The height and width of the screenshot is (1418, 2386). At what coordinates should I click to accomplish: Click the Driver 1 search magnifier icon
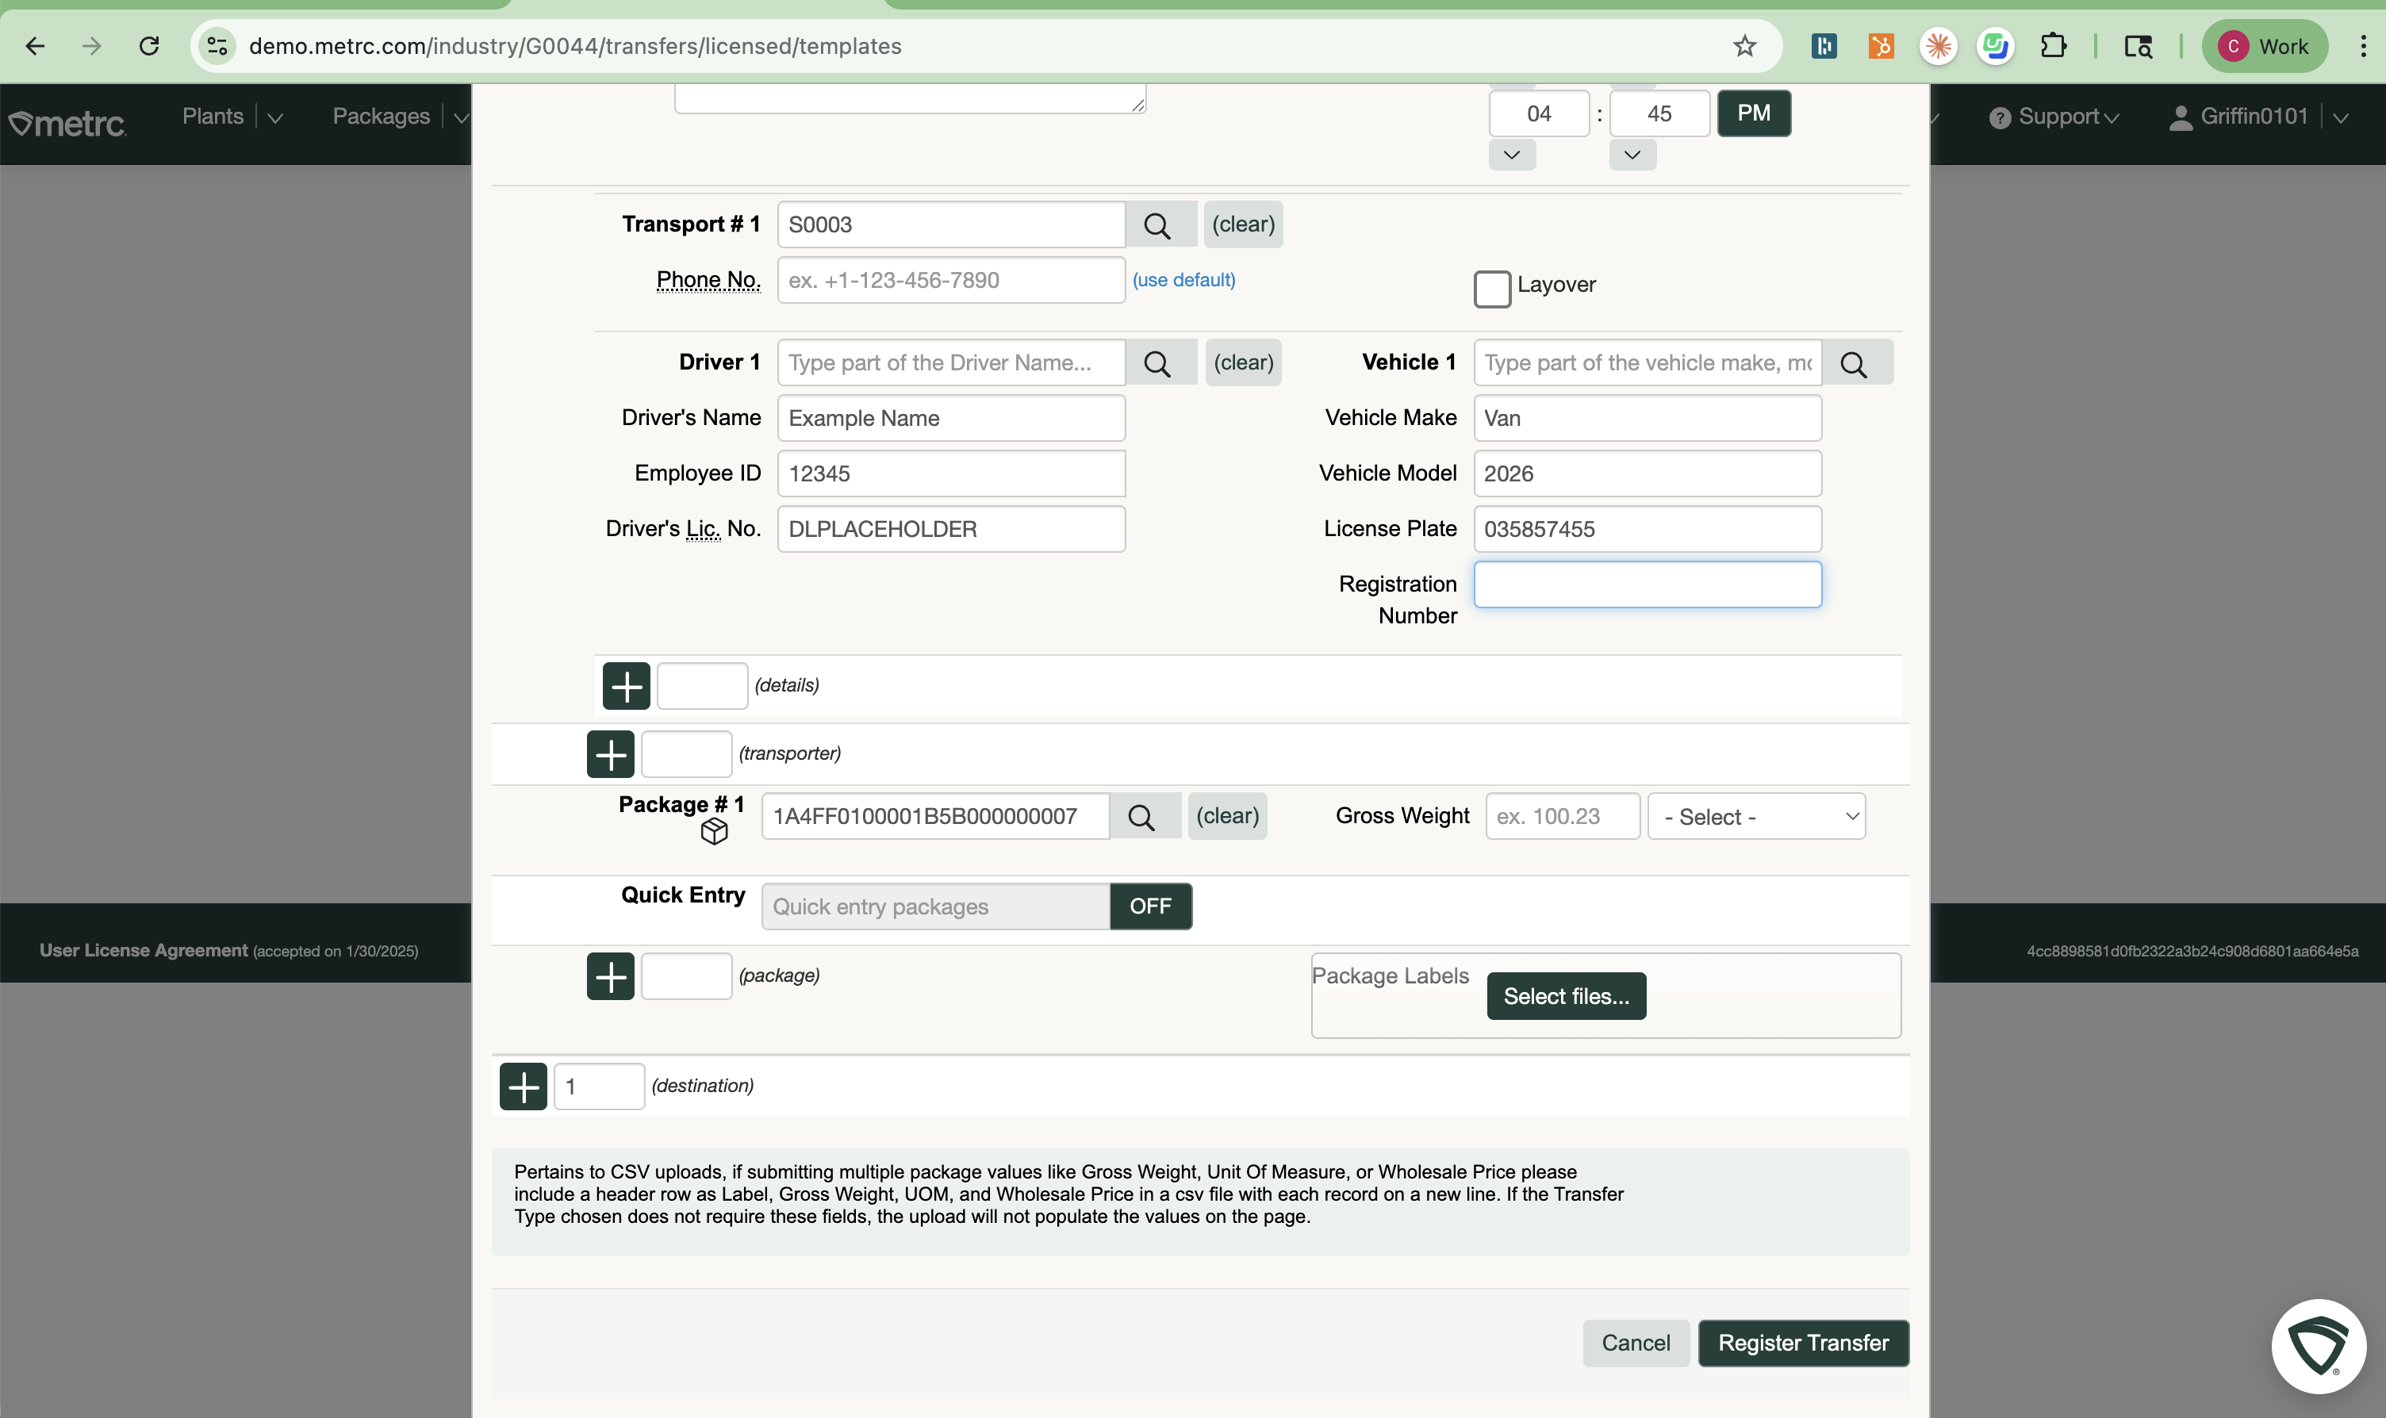click(x=1157, y=363)
